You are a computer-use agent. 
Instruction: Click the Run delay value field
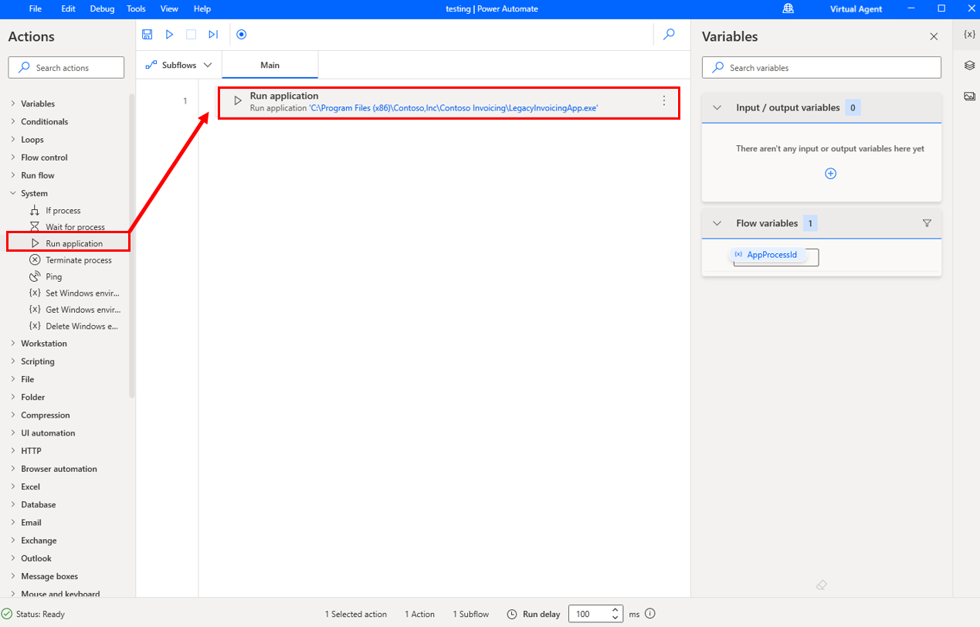pyautogui.click(x=589, y=614)
